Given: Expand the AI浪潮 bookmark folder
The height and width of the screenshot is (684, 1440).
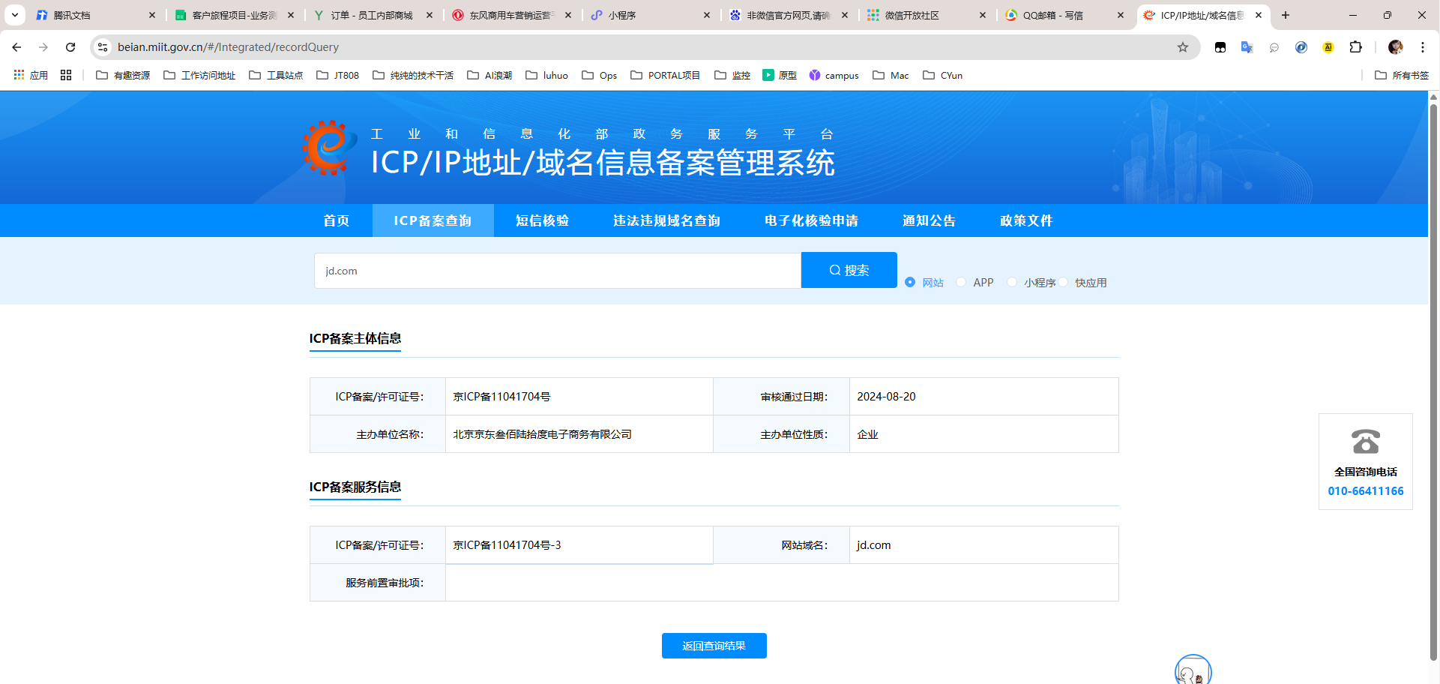Looking at the screenshot, I should point(489,75).
